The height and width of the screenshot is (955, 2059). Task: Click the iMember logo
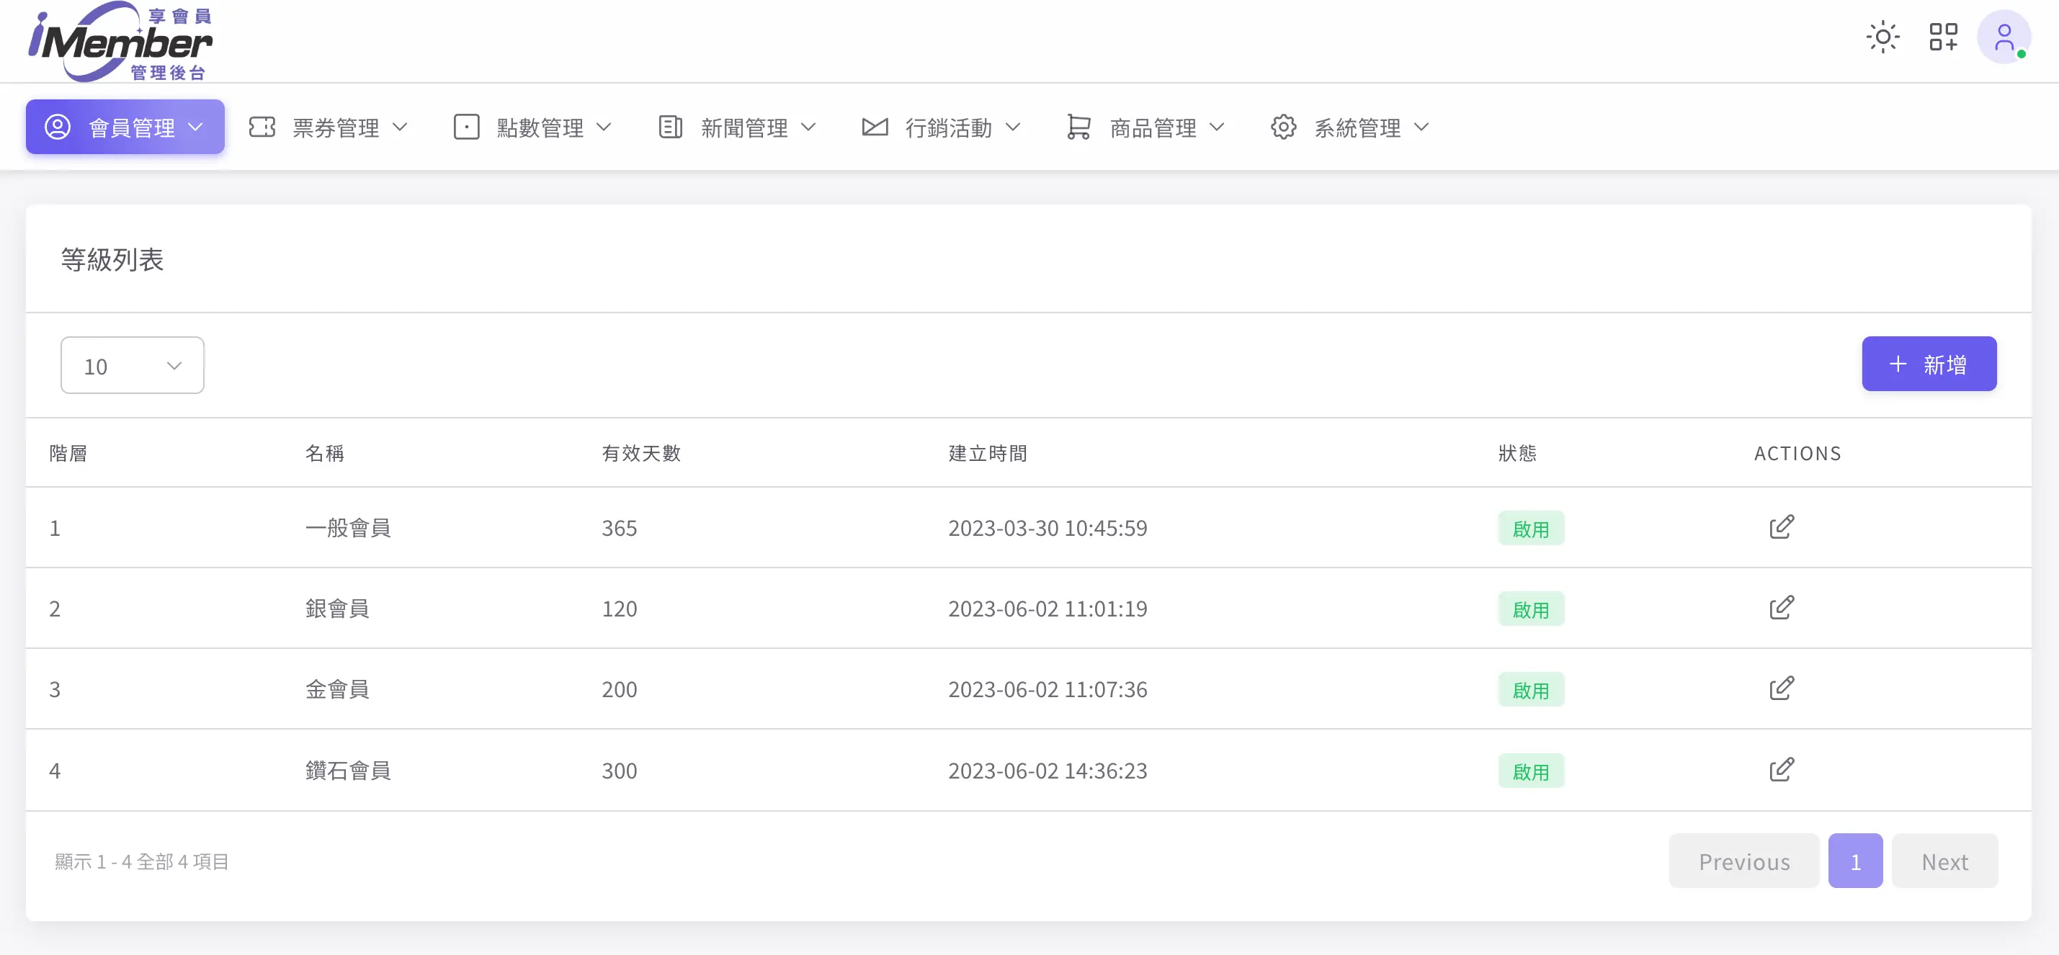[120, 42]
